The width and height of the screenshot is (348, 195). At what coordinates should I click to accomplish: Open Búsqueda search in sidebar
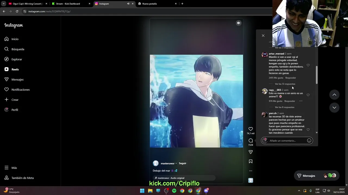click(x=14, y=49)
